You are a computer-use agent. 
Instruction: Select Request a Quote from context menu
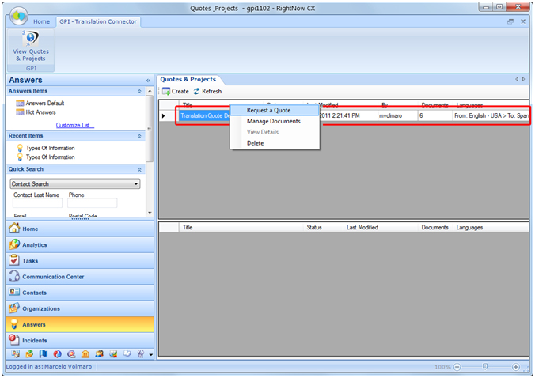(268, 110)
